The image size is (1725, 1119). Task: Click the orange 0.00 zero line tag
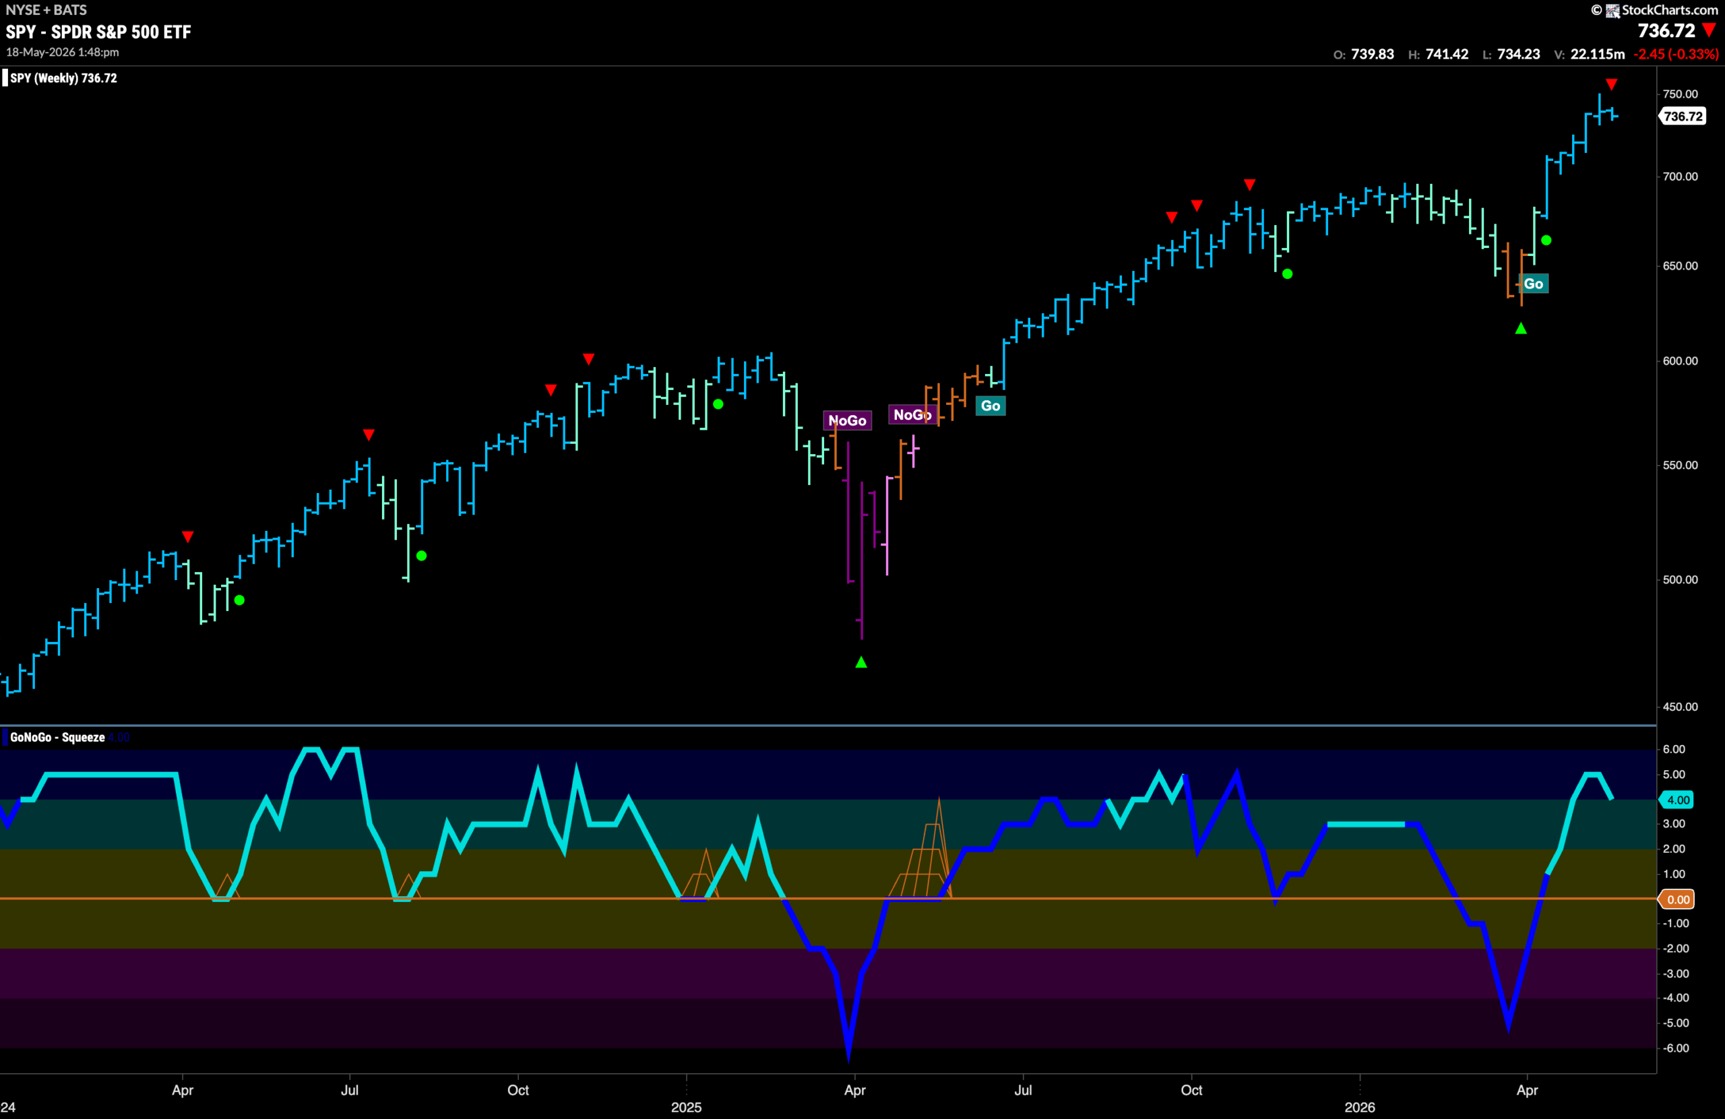point(1677,899)
